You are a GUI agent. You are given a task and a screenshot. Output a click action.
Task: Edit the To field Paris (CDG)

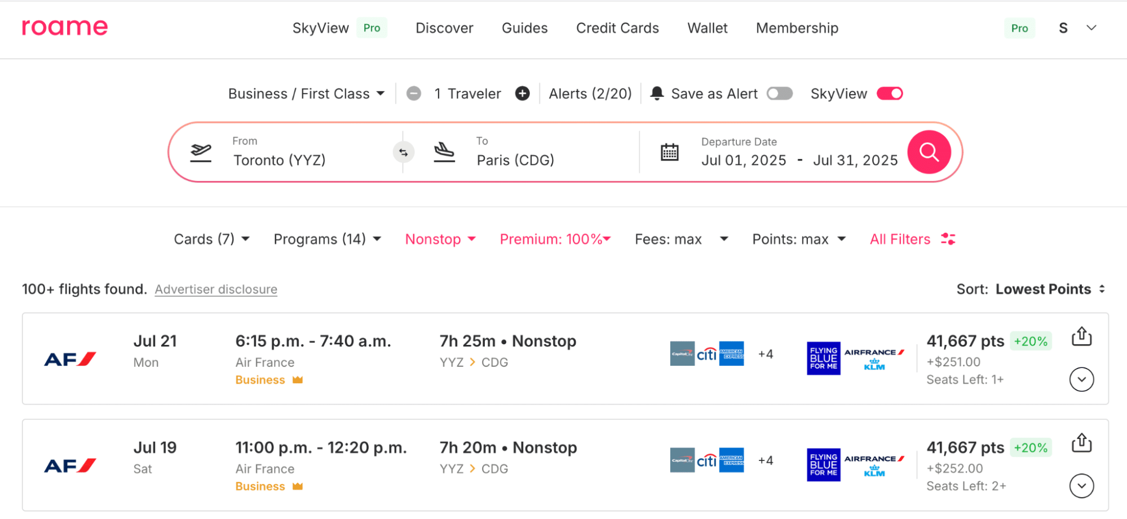515,160
